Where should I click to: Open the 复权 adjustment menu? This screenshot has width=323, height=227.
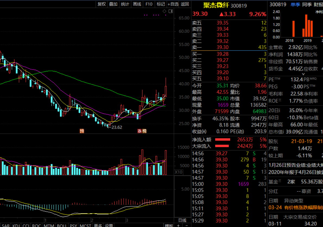(x=102, y=4)
